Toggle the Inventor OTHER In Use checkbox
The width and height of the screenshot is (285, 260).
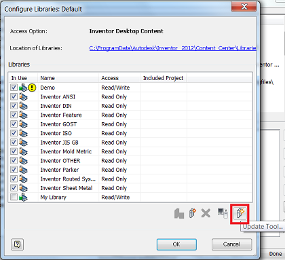(14, 161)
